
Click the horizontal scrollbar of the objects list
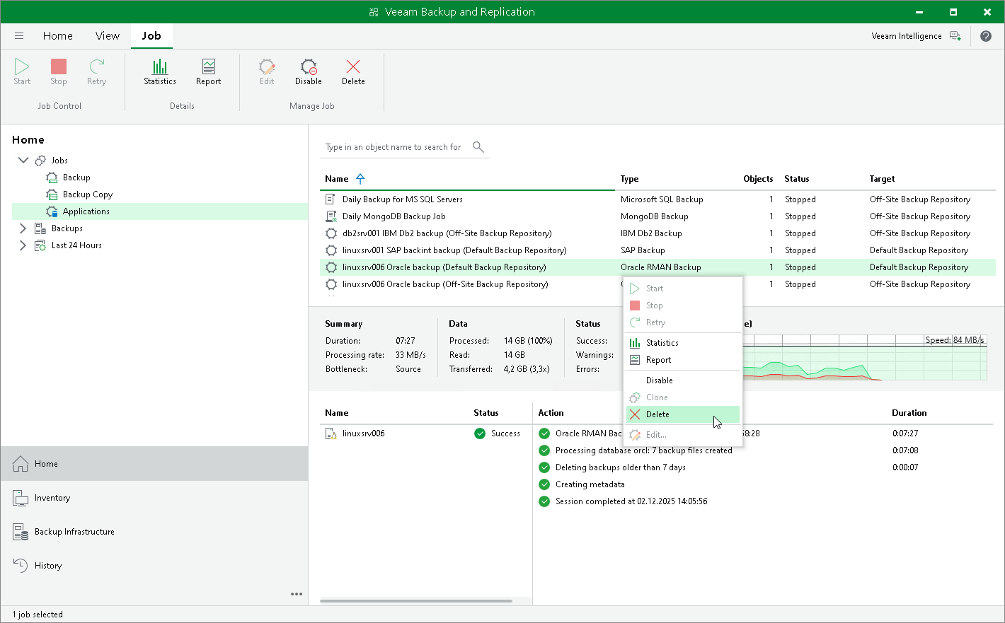pyautogui.click(x=416, y=601)
